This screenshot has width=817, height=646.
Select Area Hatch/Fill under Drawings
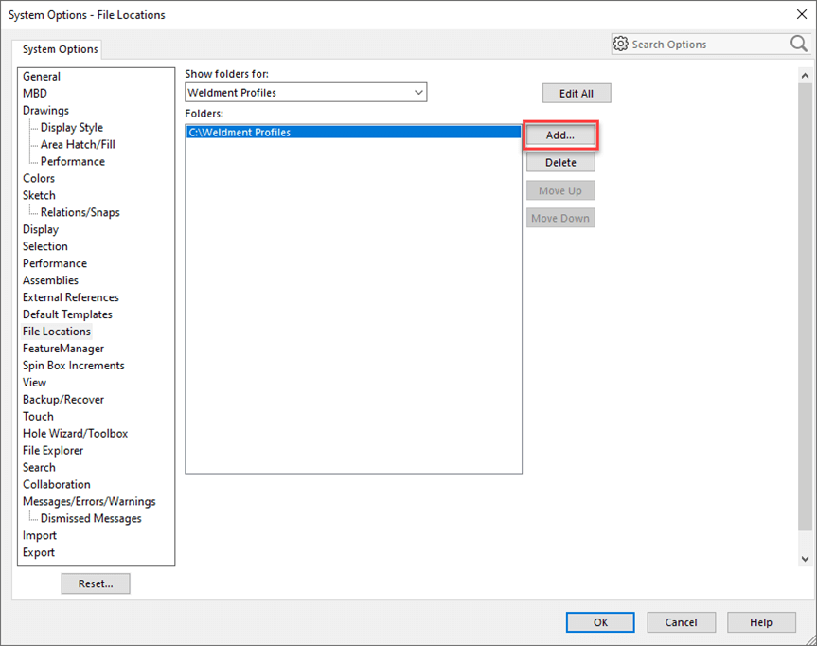click(x=79, y=144)
